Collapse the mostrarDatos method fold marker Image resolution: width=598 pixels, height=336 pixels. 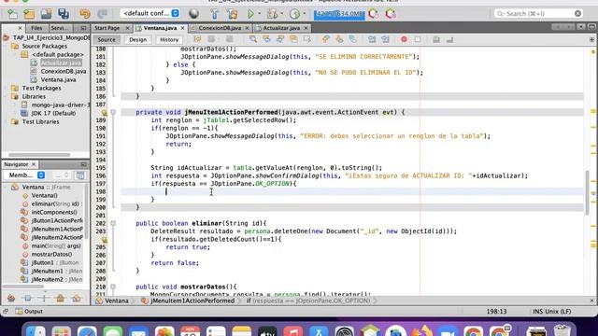113,287
